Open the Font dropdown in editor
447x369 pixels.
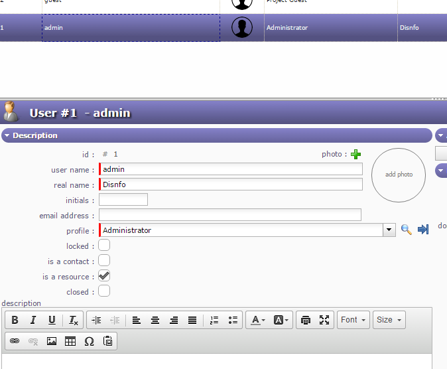353,320
